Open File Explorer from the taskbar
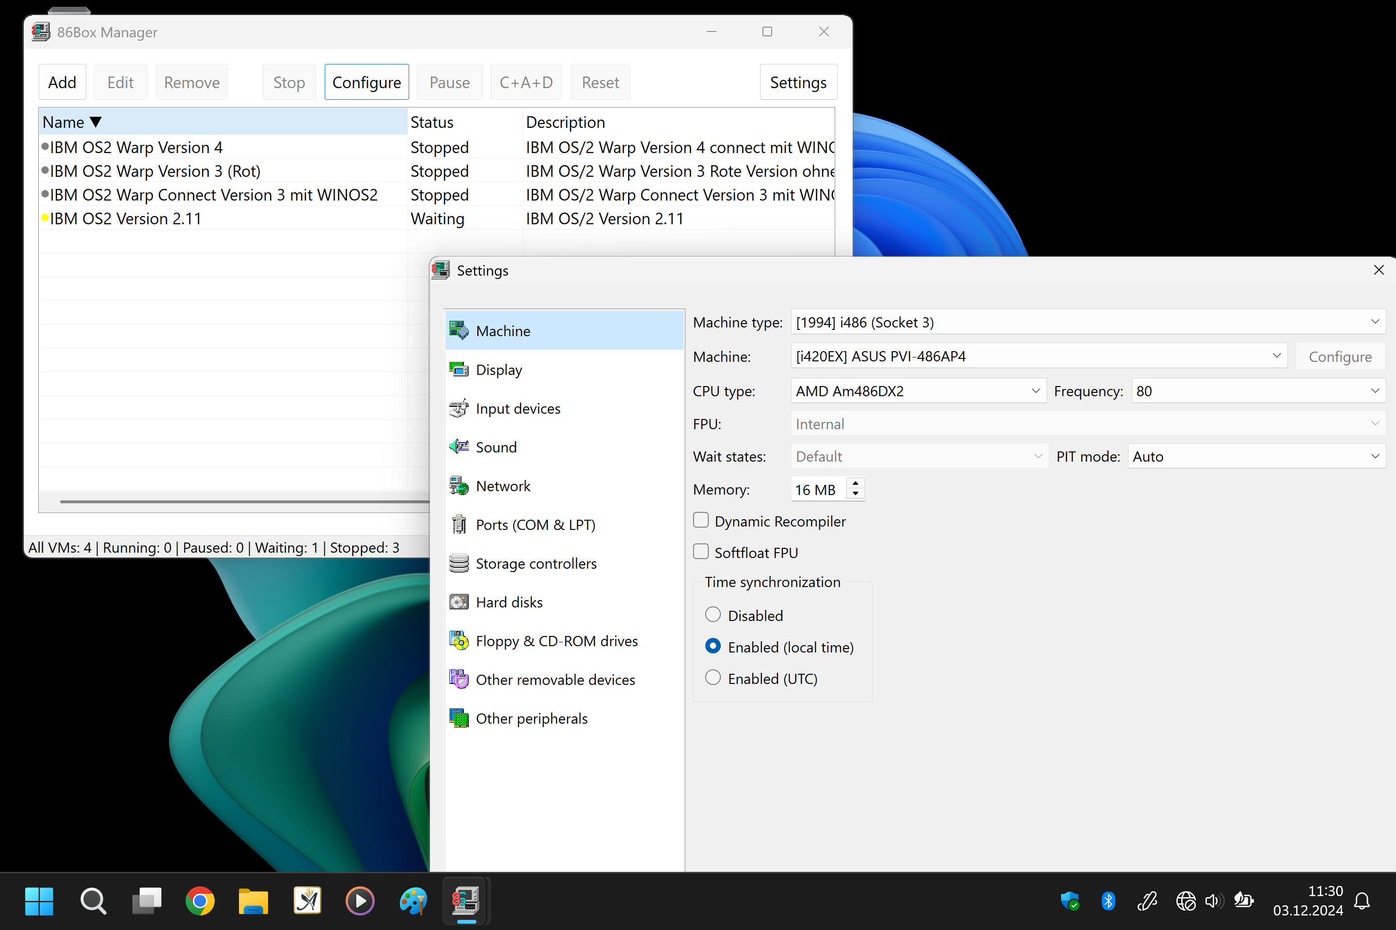The height and width of the screenshot is (930, 1396). point(254,901)
